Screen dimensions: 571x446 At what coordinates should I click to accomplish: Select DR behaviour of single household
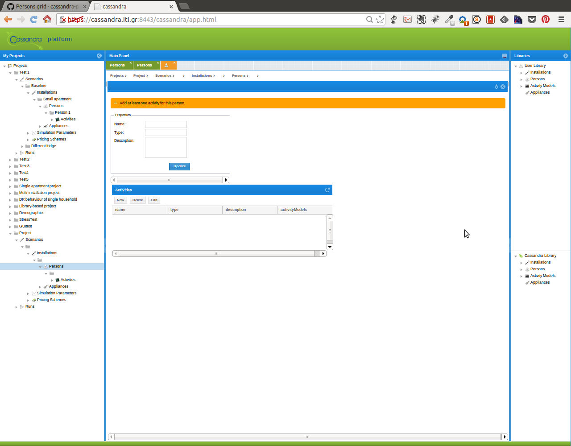pos(48,199)
